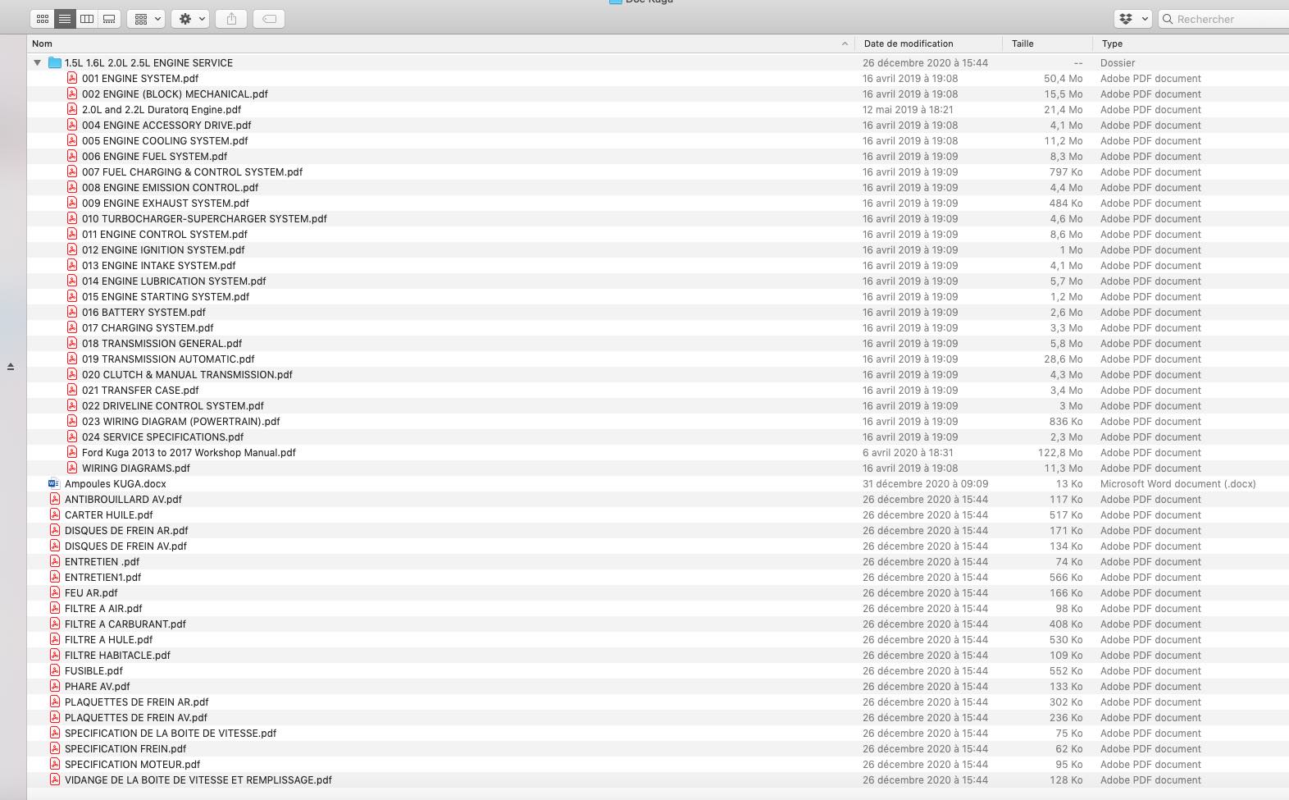Select file 011 ENGINE CONTROL SYSTEM.pdf

click(165, 234)
